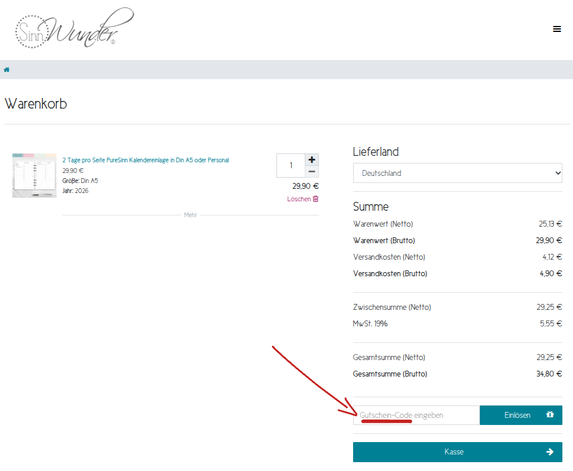Decrease quantity with the minus icon
Screen dimensions: 573x471
click(312, 172)
